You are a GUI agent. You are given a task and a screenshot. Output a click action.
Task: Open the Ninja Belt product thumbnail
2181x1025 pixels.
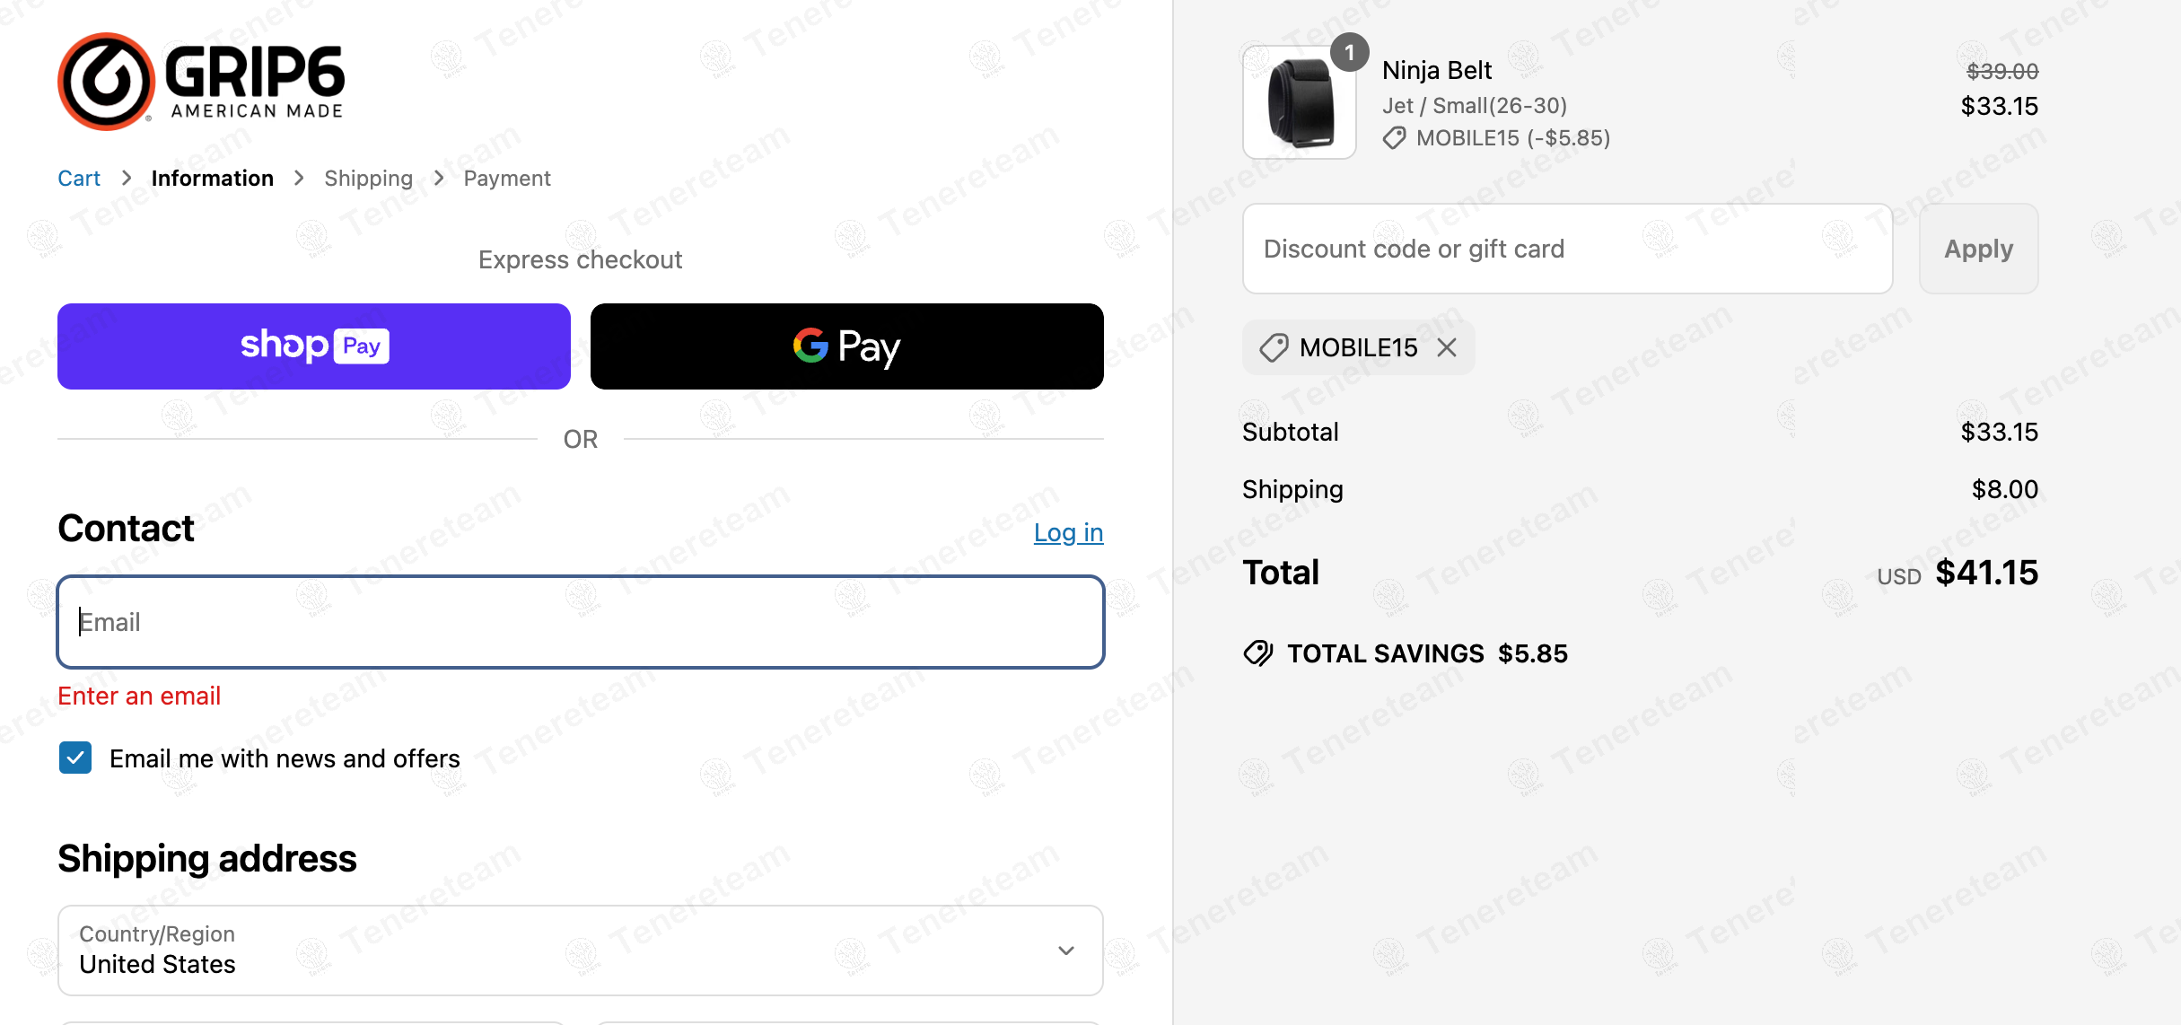1299,104
